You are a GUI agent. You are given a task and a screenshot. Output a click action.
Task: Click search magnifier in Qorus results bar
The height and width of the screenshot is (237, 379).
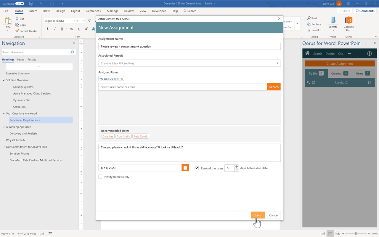[x=308, y=82]
